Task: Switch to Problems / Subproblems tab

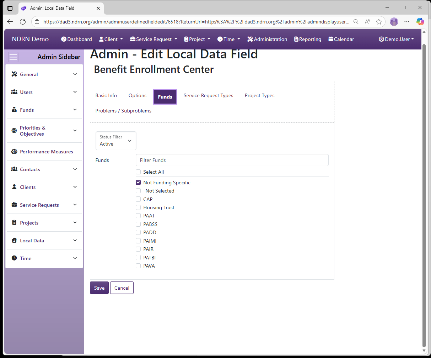Action: pyautogui.click(x=123, y=111)
